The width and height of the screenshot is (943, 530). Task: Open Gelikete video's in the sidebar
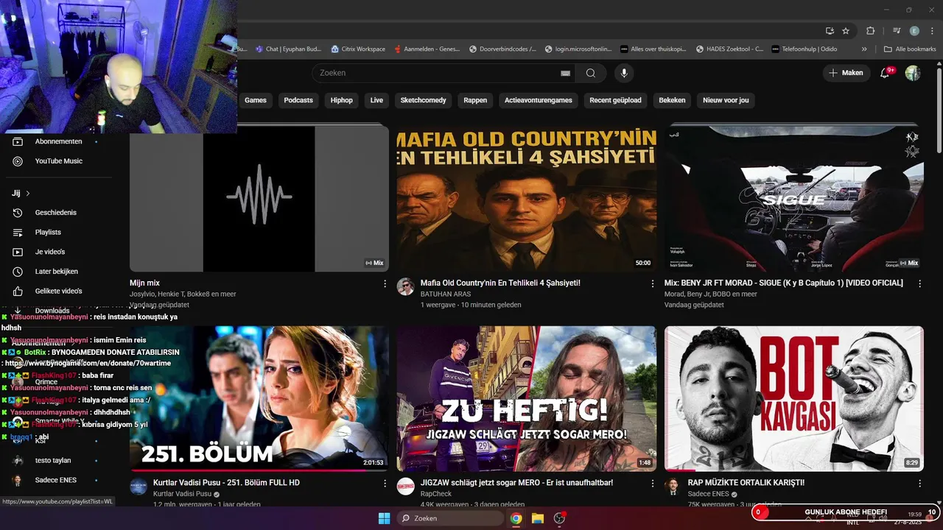pyautogui.click(x=59, y=291)
